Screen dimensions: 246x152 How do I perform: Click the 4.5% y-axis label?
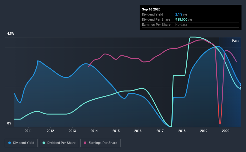(x=10, y=34)
